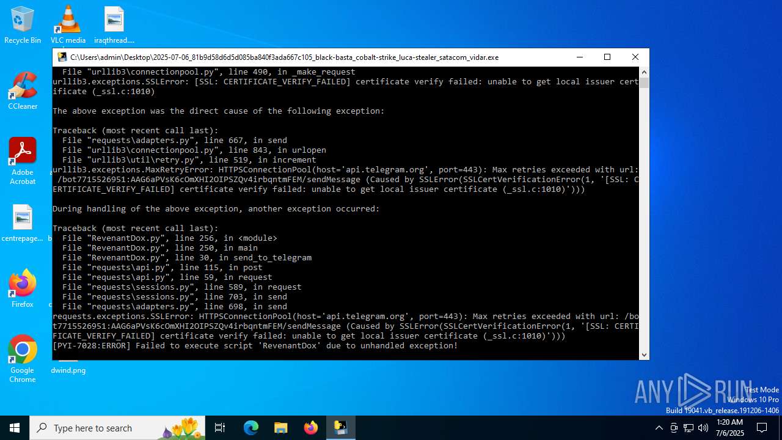Screen dimensions: 782x440
Task: Launch Adobe Acrobat shortcut
Action: click(x=23, y=161)
